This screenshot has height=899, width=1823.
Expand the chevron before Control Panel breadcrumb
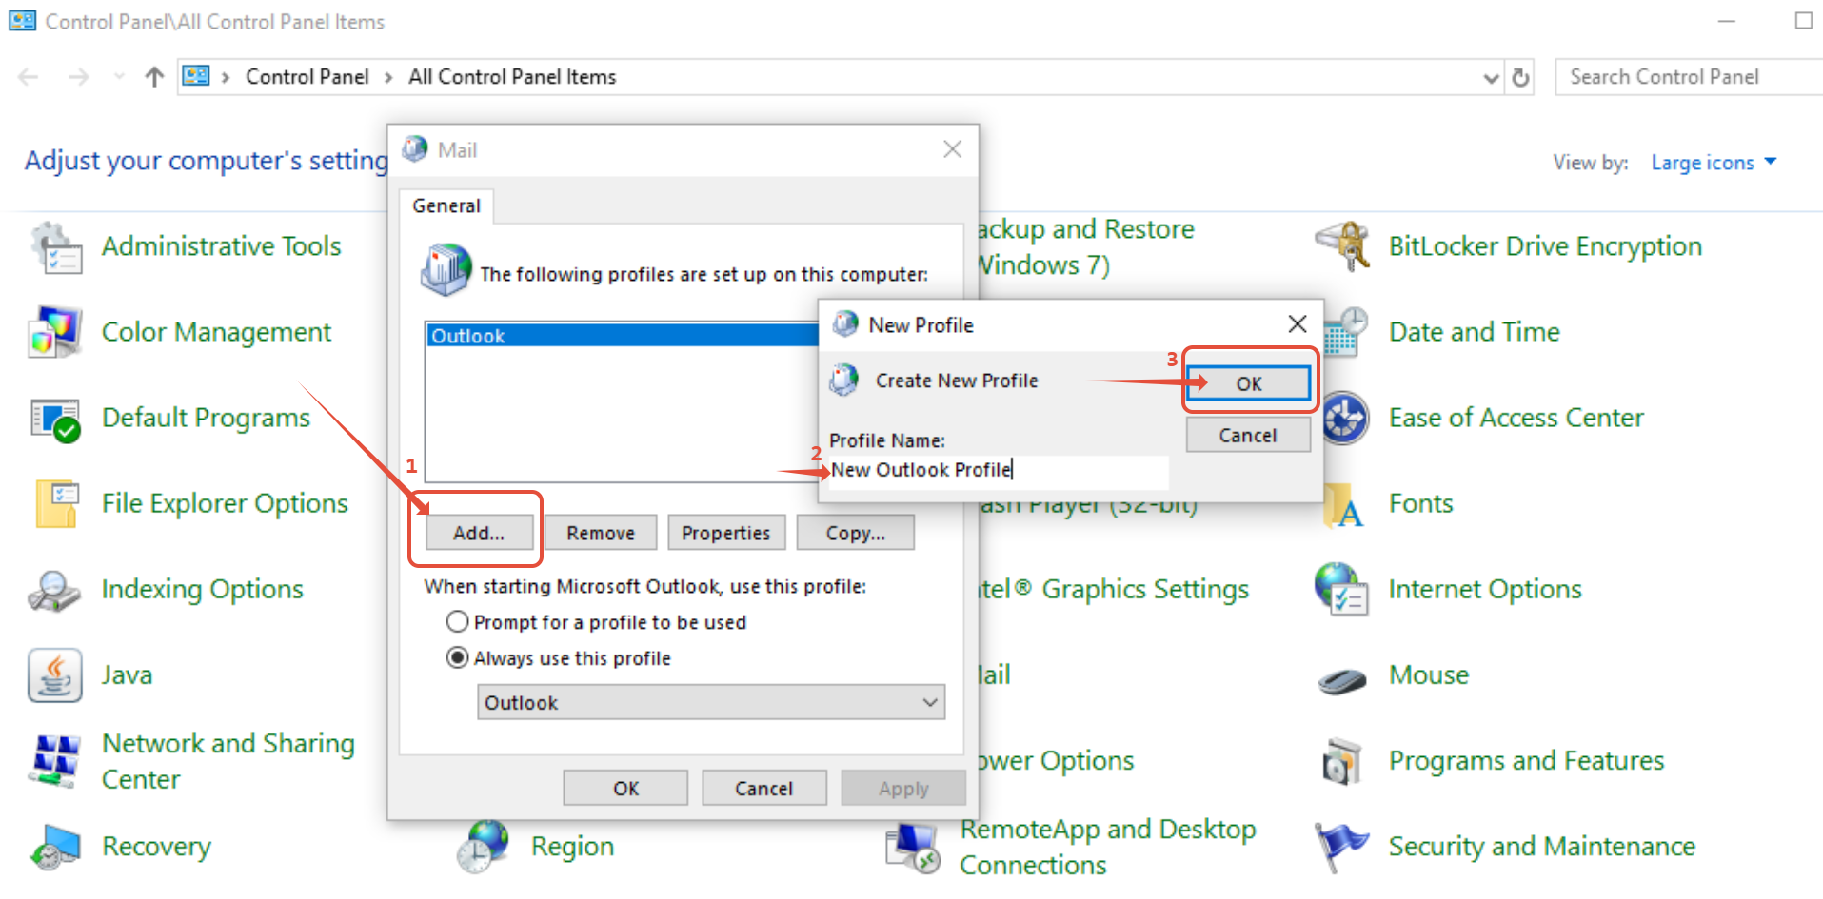[x=227, y=77]
